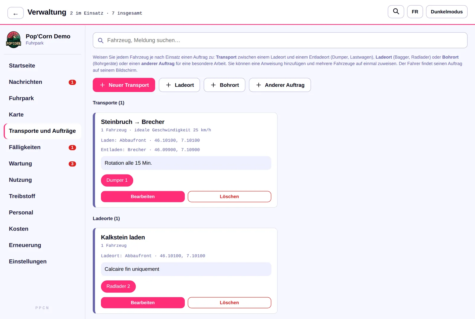Enable Dunkelmodus
This screenshot has width=475, height=319.
[446, 12]
